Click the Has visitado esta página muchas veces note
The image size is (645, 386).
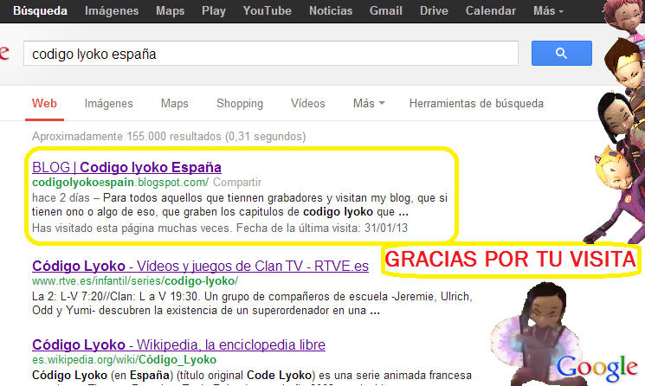pos(220,228)
